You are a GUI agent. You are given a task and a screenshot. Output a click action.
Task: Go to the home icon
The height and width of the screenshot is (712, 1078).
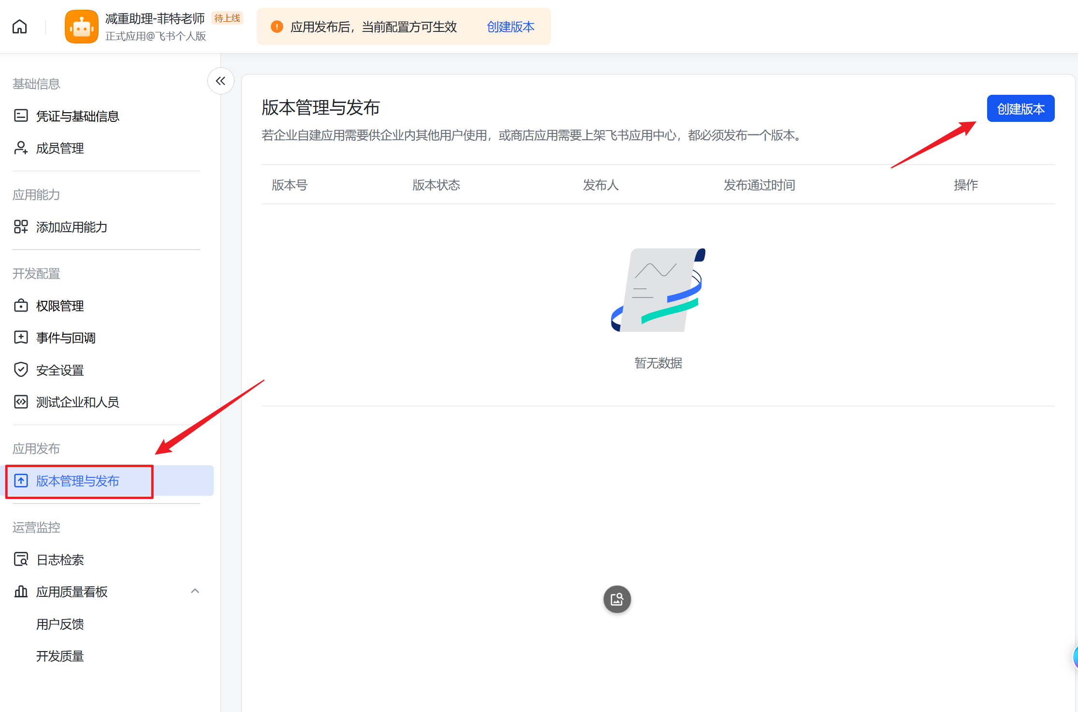pos(20,26)
